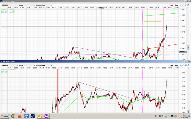
Task: Click detach window icon in GBP/USD toolbar
Action: click(x=188, y=65)
